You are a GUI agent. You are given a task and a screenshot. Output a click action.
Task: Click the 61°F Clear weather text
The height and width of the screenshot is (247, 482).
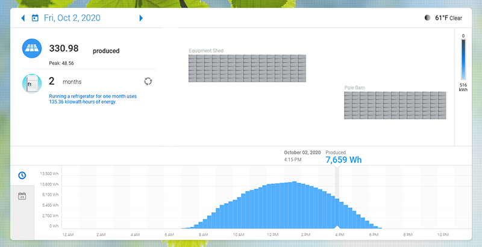(448, 18)
